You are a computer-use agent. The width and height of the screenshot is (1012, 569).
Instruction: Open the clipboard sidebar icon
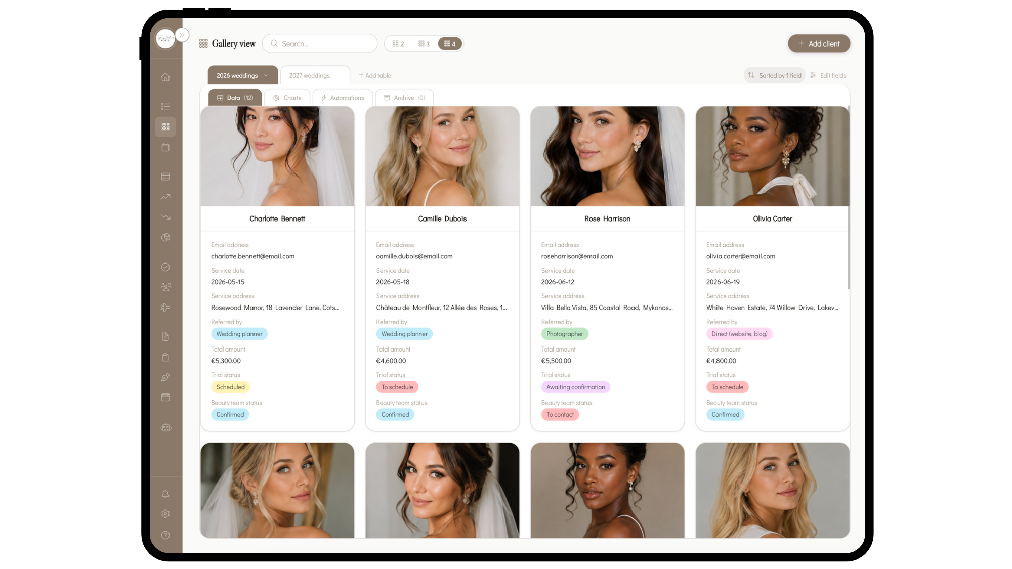click(165, 357)
